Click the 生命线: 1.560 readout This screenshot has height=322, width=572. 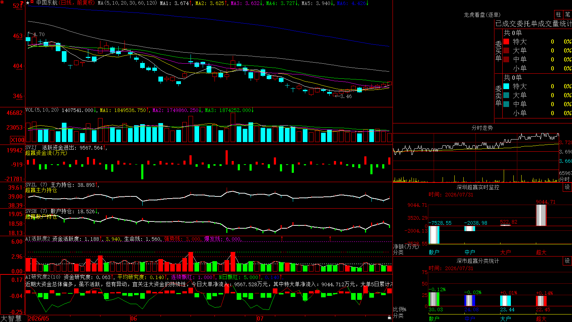click(x=142, y=239)
